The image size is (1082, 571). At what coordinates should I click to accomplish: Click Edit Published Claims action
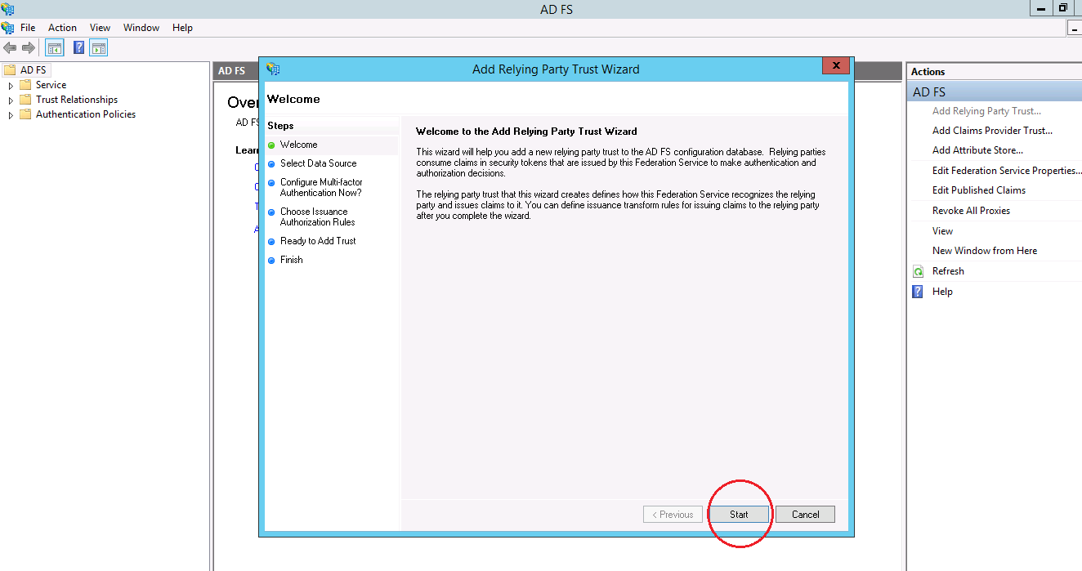pos(979,190)
